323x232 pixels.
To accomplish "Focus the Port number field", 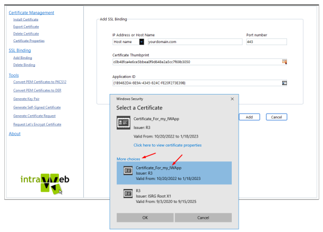I will point(266,41).
